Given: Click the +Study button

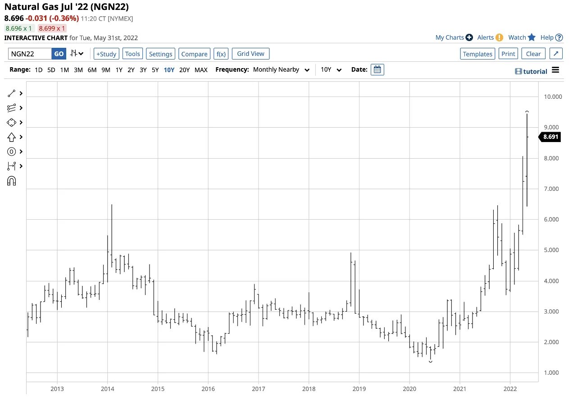Looking at the screenshot, I should pos(106,54).
